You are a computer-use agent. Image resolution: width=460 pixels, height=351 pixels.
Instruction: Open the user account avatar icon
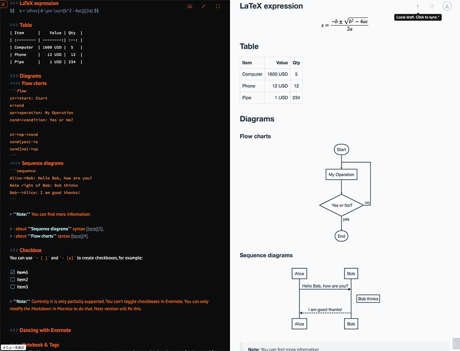(447, 6)
